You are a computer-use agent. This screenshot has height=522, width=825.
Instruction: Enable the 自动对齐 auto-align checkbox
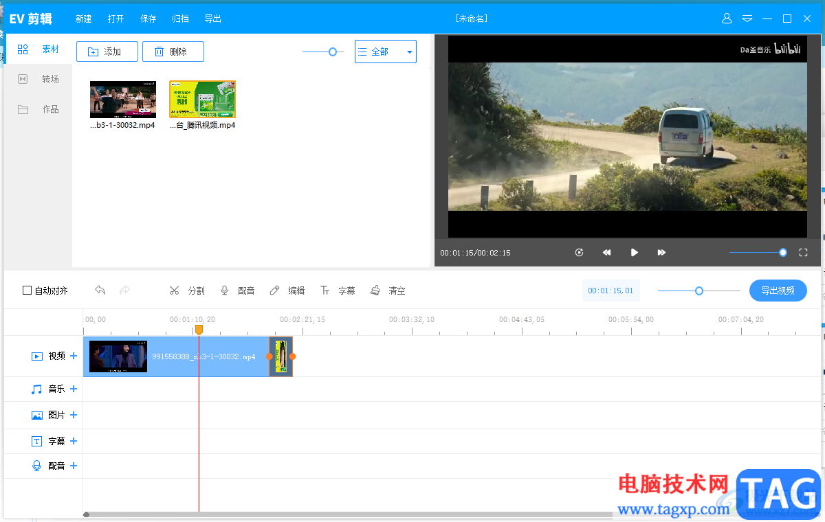coord(27,291)
